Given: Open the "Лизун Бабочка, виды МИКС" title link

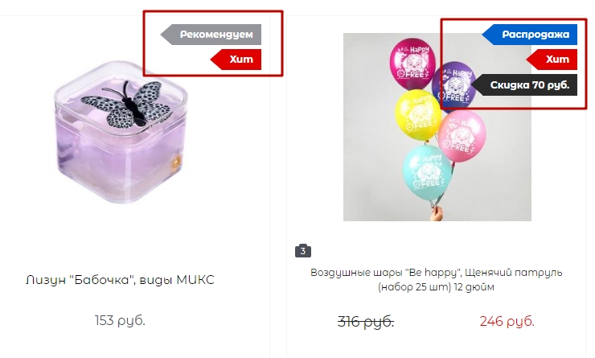Looking at the screenshot, I should 120,280.
